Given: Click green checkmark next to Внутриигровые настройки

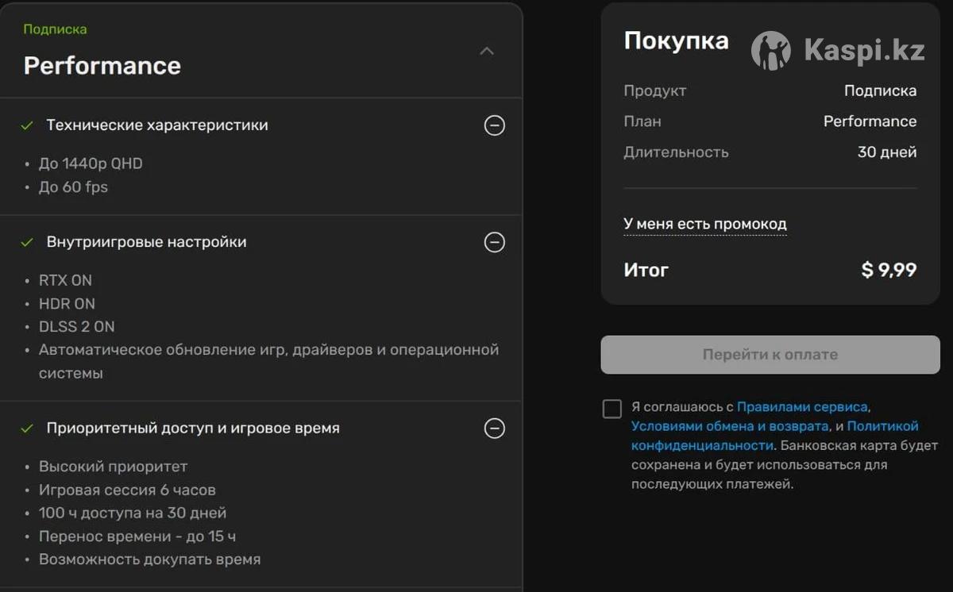Looking at the screenshot, I should (27, 242).
